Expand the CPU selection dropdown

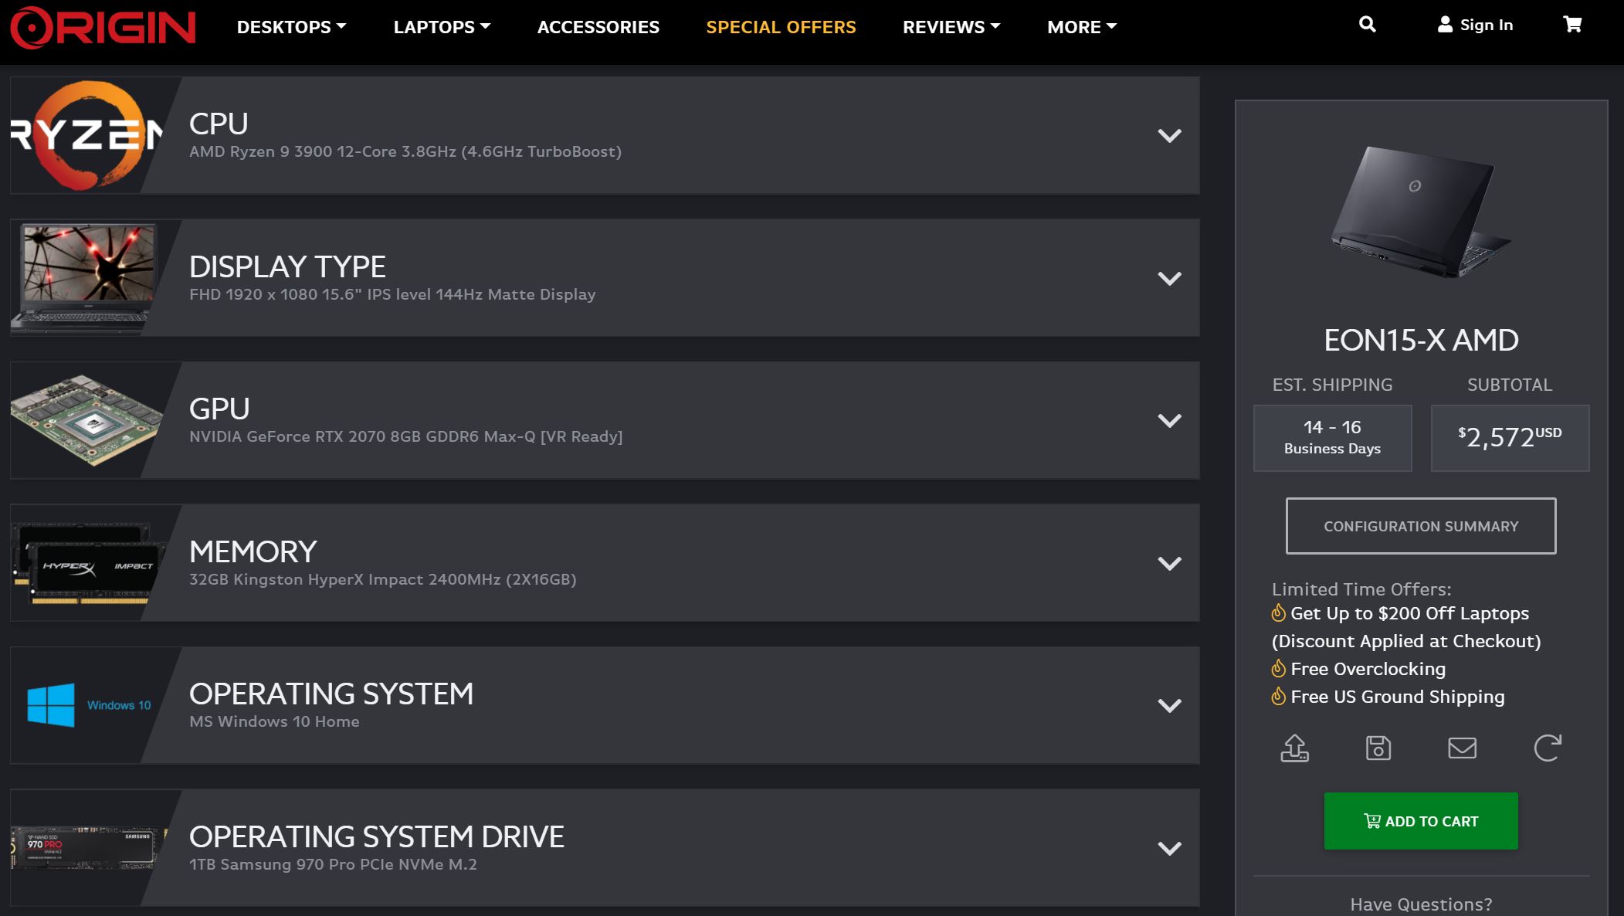pyautogui.click(x=1169, y=135)
